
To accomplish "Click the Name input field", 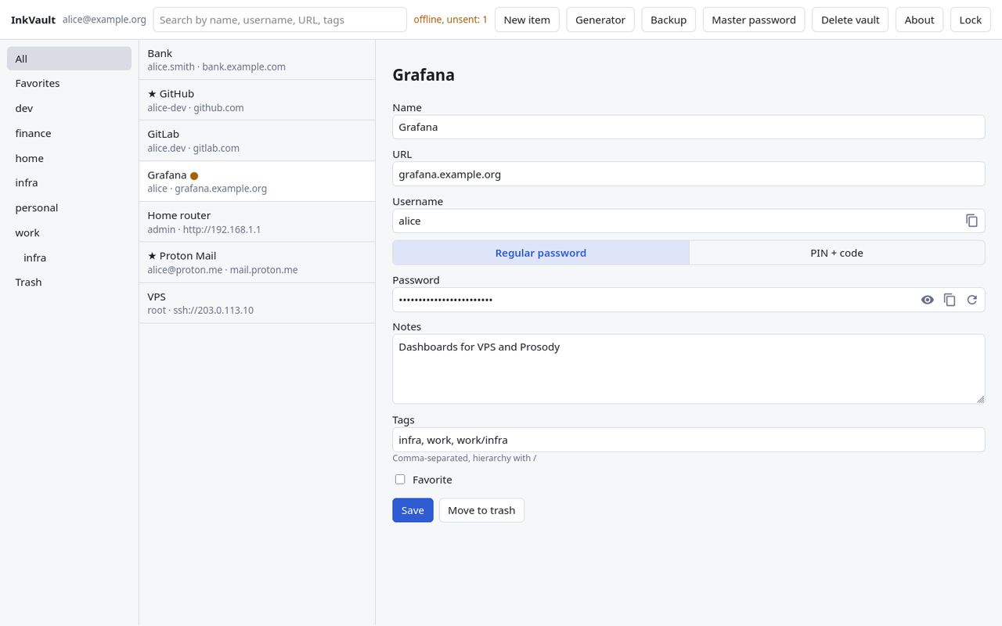I will pyautogui.click(x=688, y=127).
